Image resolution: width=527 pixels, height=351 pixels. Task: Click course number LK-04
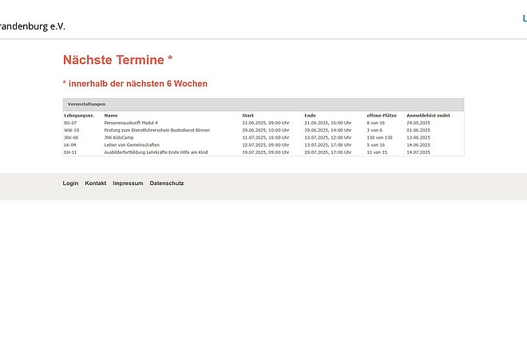click(70, 144)
